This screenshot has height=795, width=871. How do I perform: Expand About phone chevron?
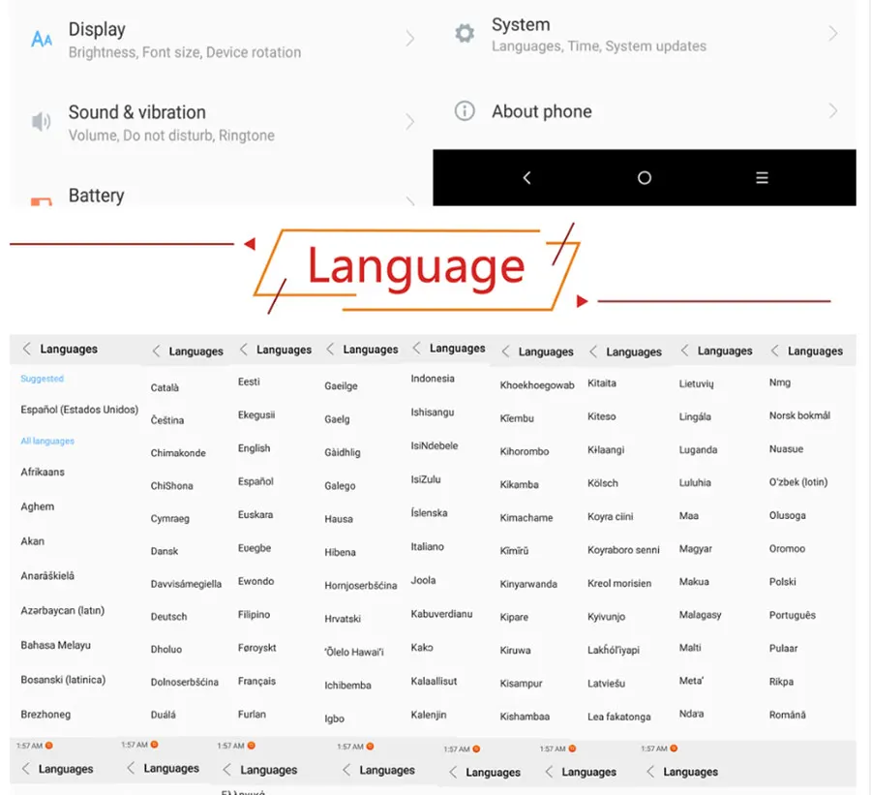(832, 110)
